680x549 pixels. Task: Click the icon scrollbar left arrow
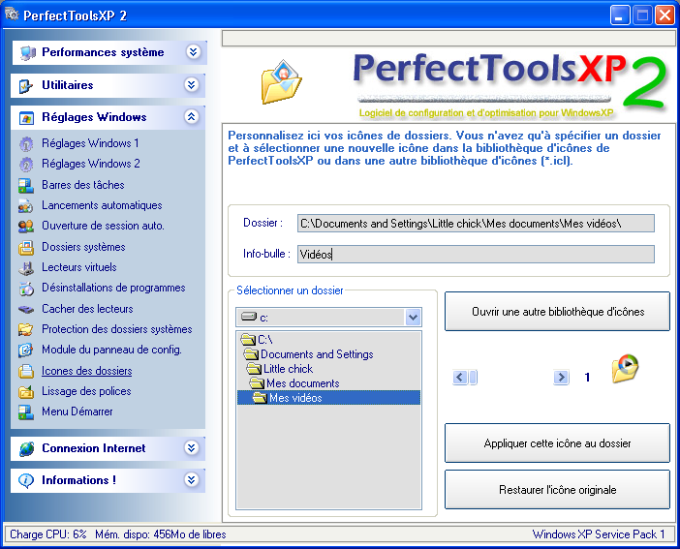[460, 378]
